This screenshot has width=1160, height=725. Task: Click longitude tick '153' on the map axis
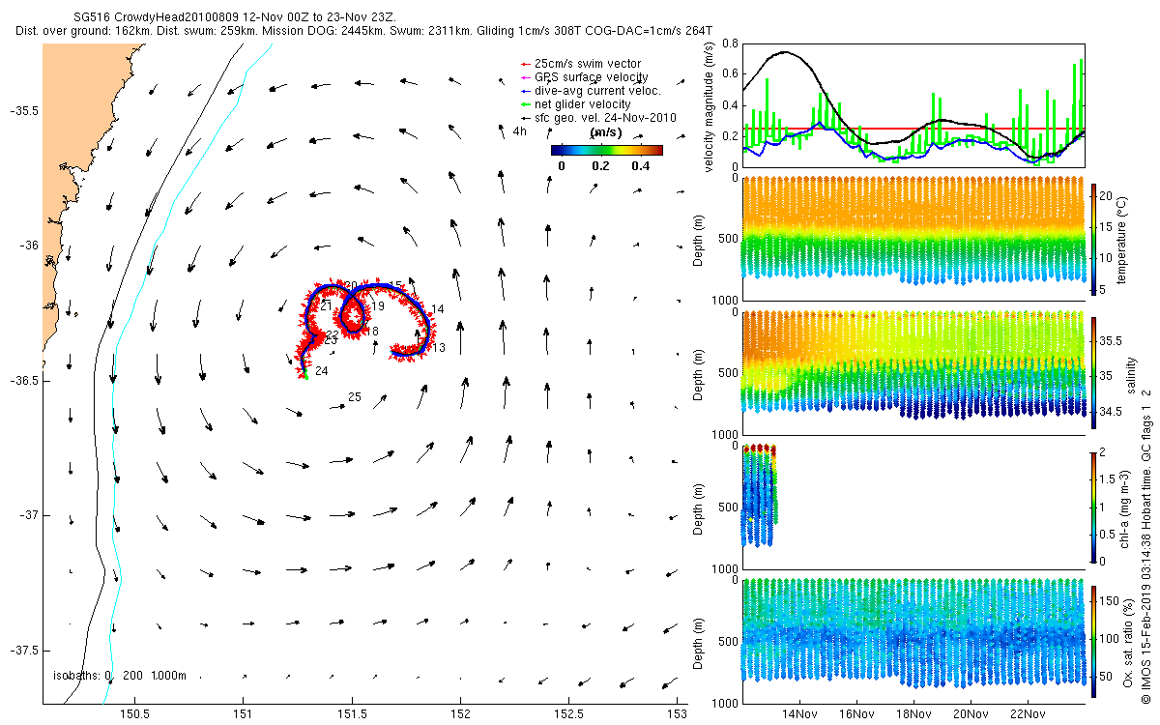tap(678, 714)
